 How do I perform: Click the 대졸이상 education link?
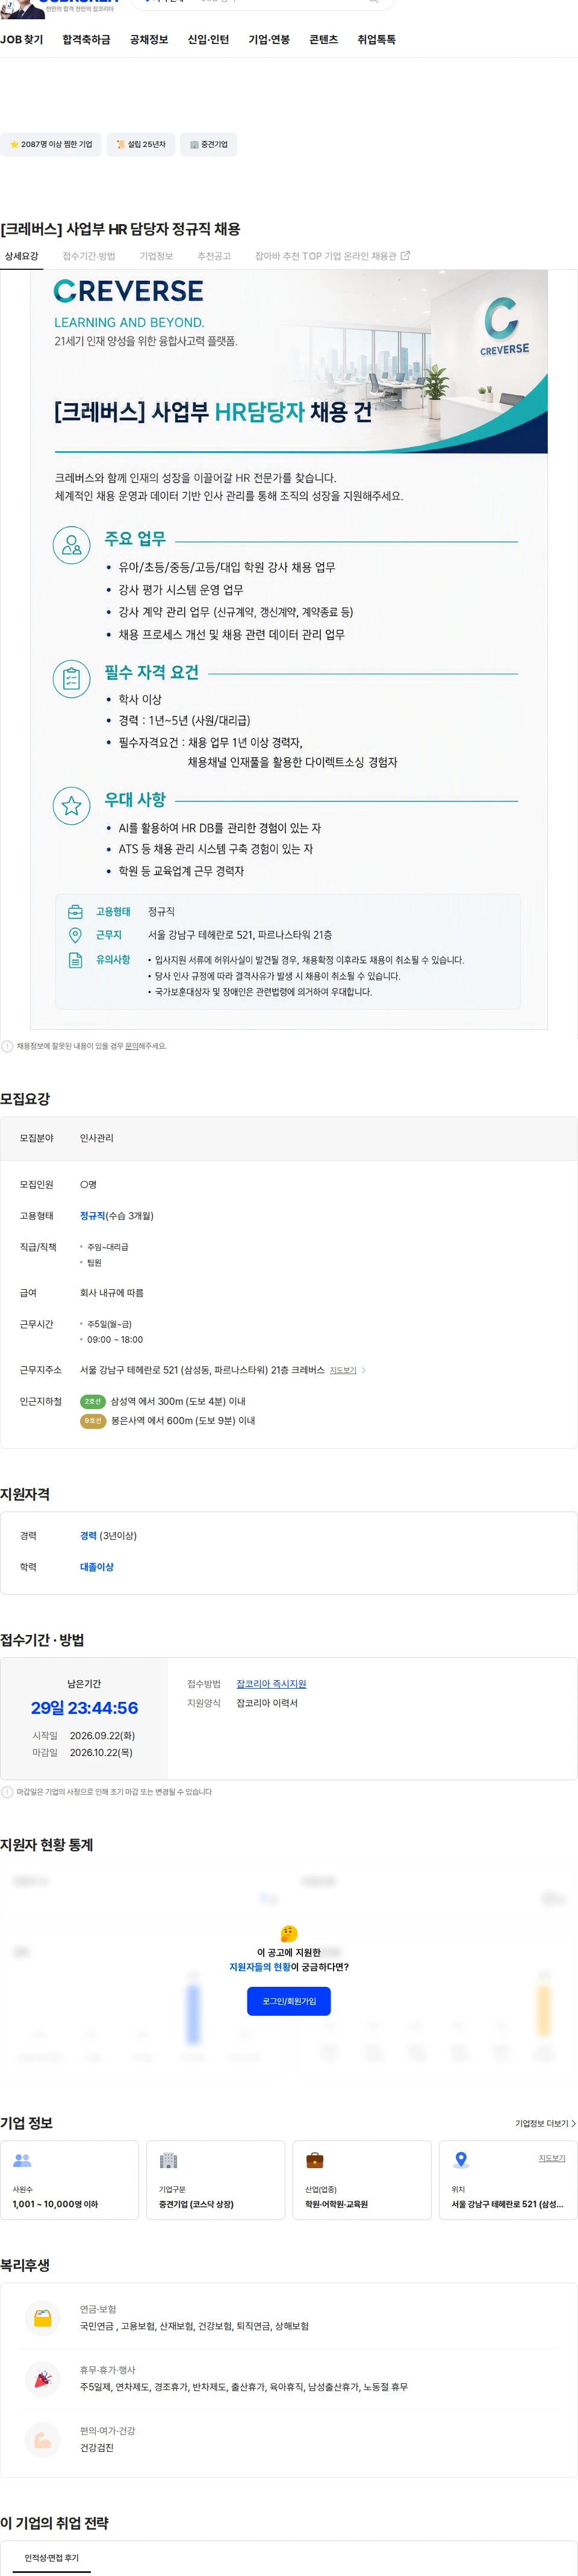[x=97, y=1567]
